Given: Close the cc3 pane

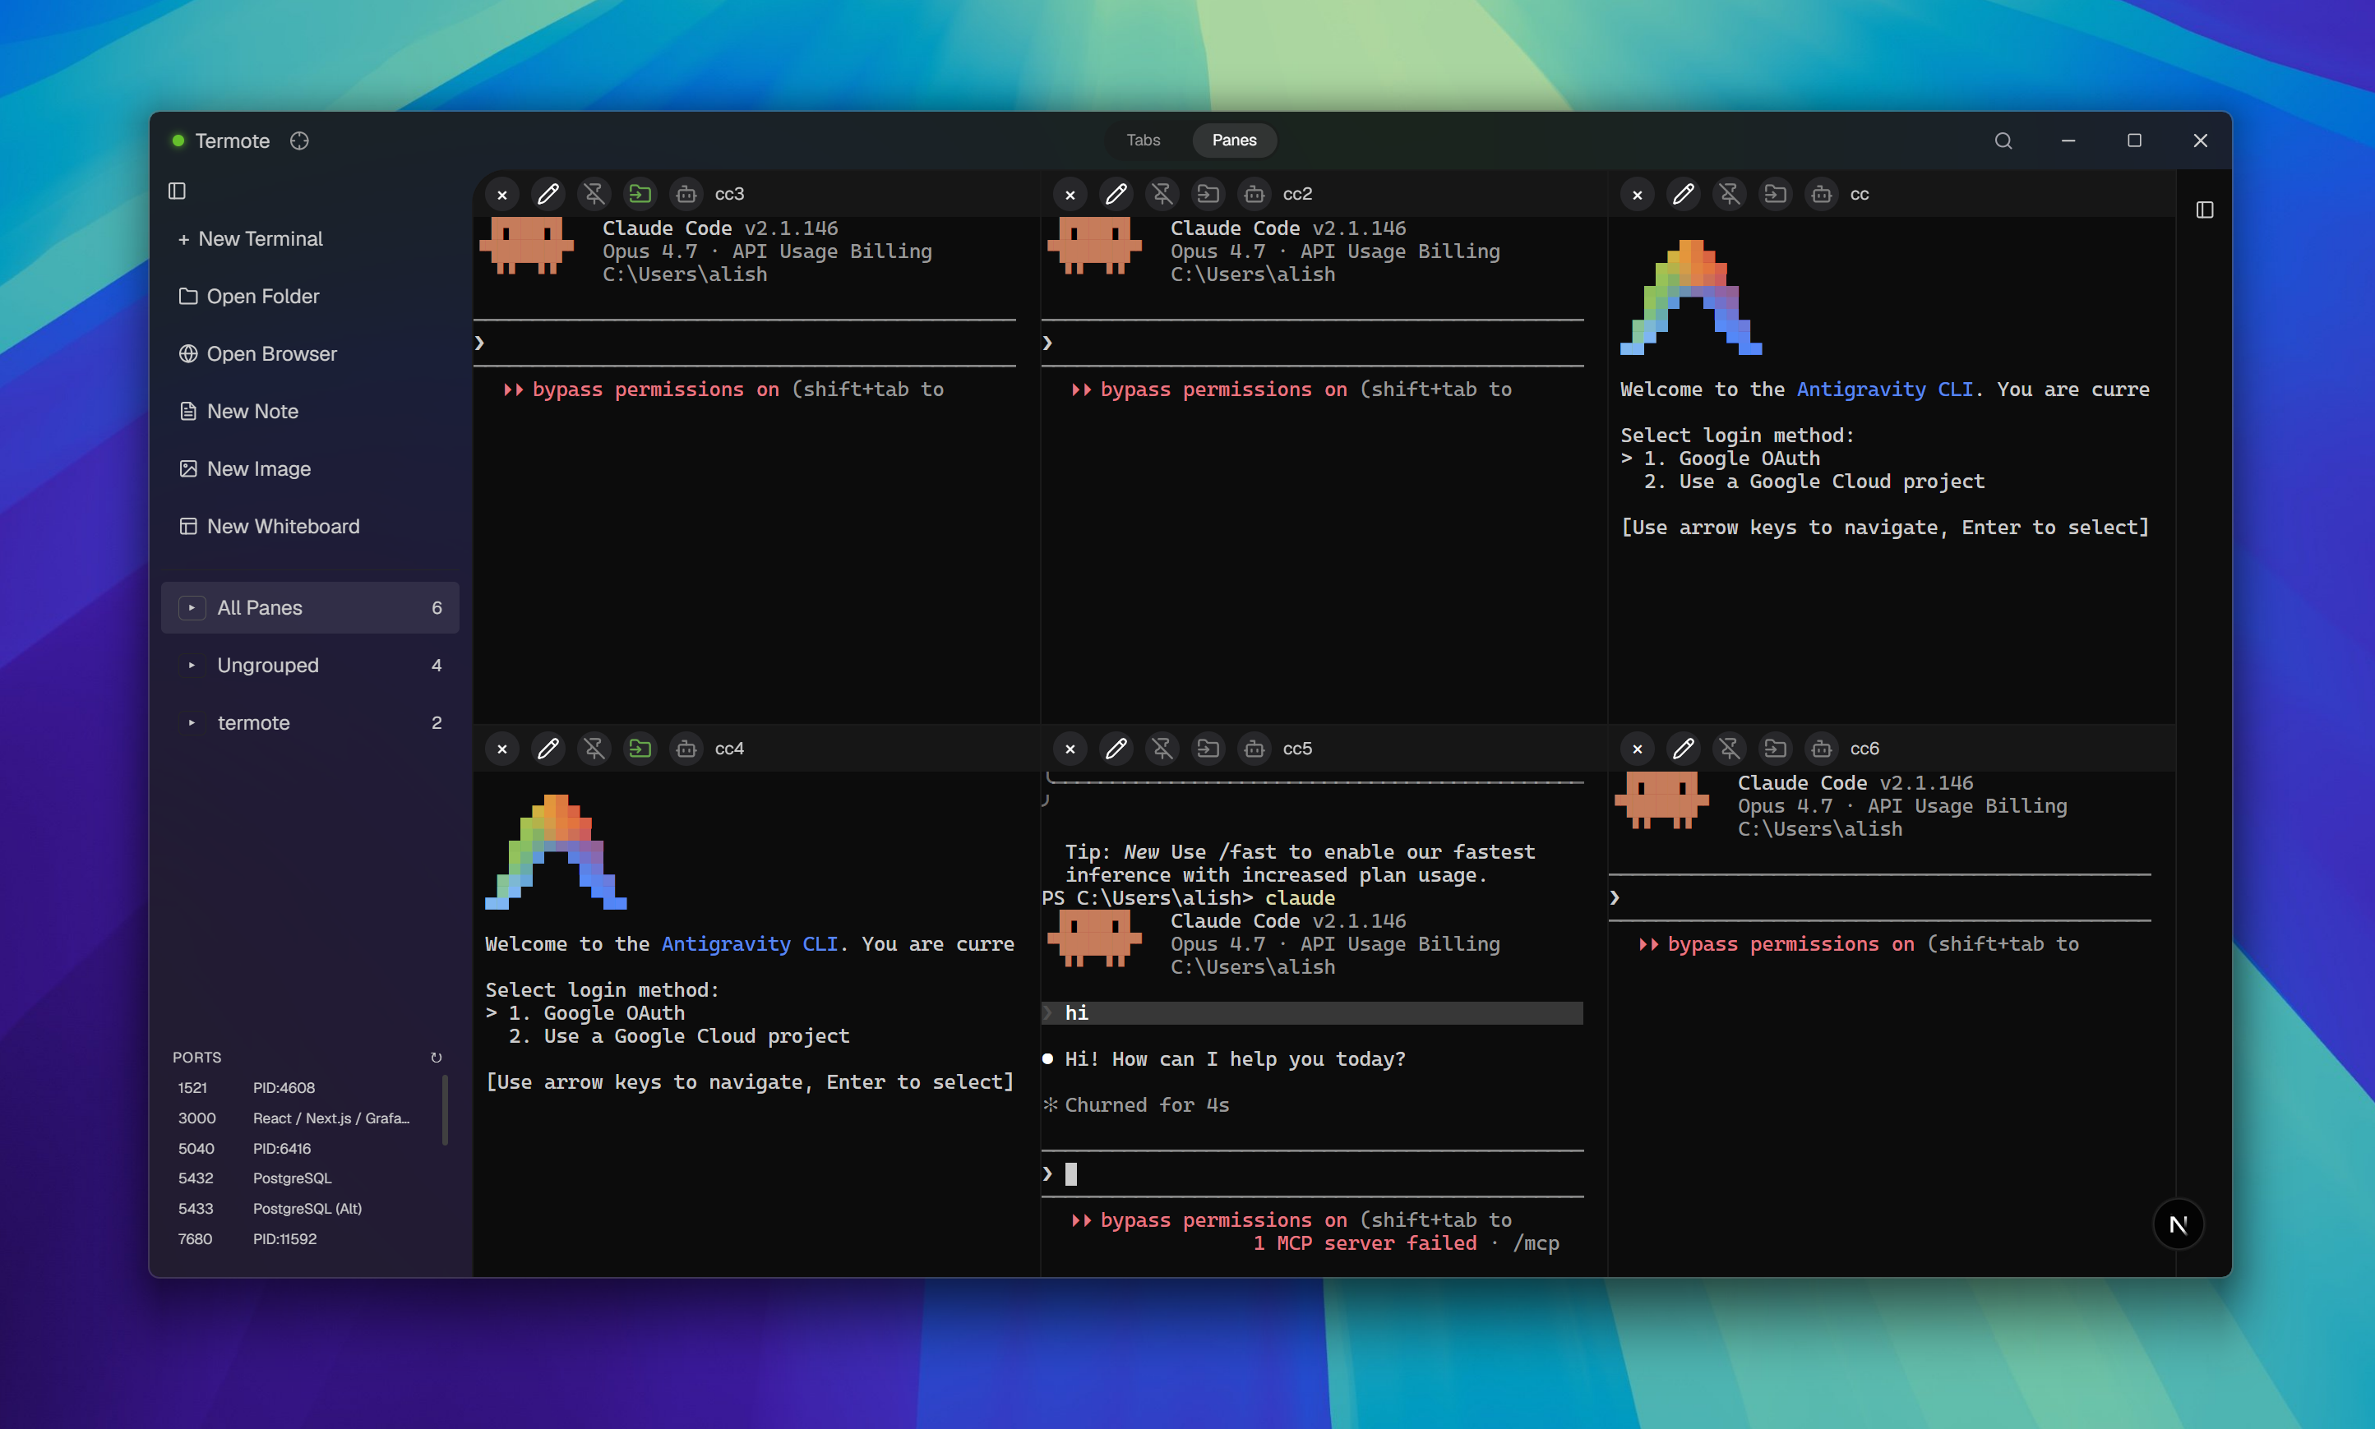Looking at the screenshot, I should [x=501, y=195].
